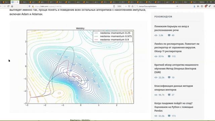Click comments icon showing 115
Viewport: 215px width, 121px height.
coord(169,56)
